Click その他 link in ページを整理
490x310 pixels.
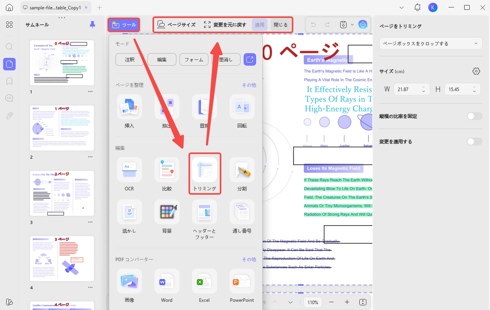[x=249, y=85]
